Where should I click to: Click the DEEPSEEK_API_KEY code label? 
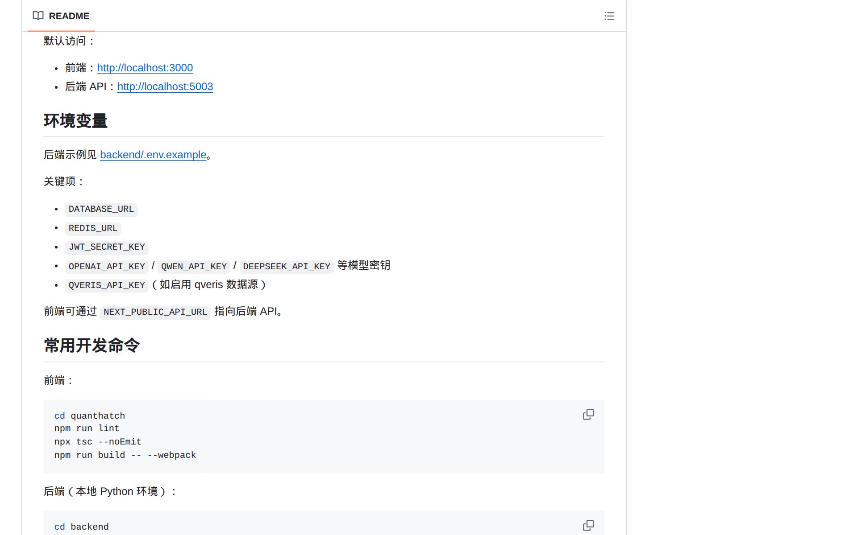pyautogui.click(x=287, y=267)
